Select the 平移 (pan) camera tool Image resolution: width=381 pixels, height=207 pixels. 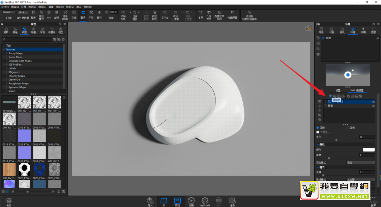tap(91, 14)
